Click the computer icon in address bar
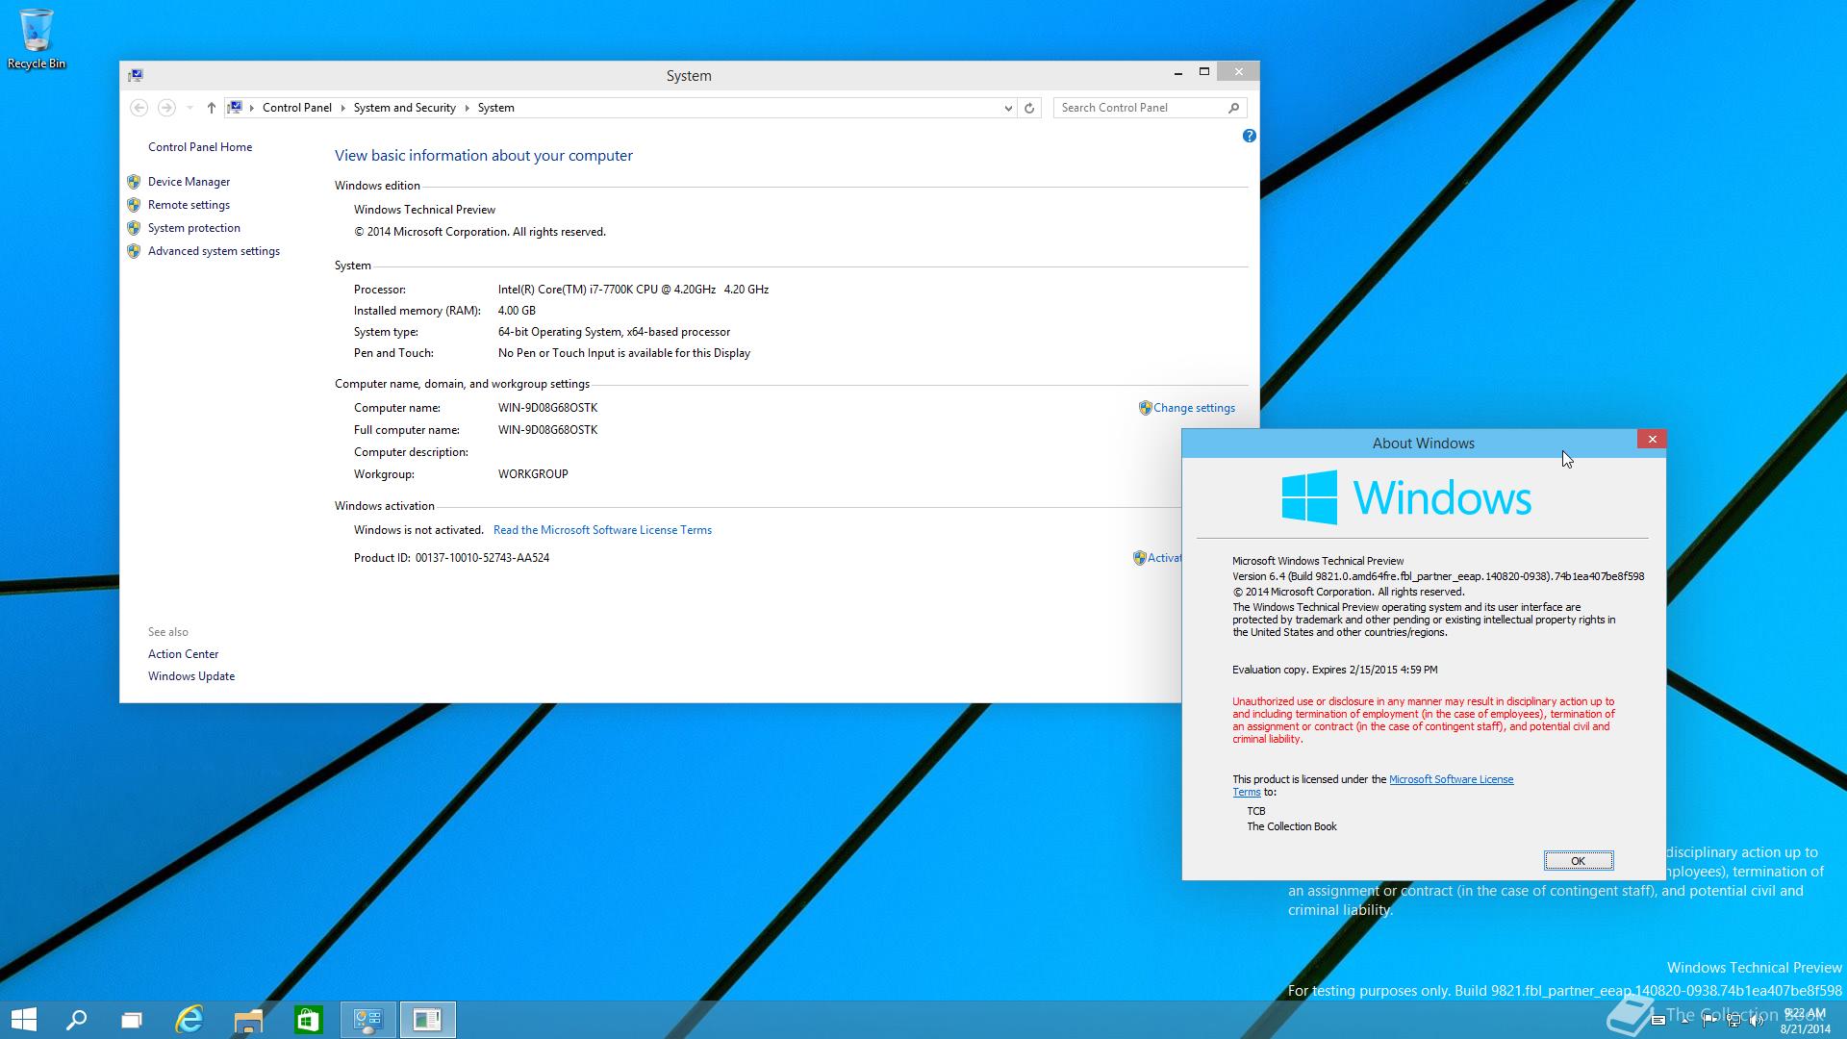1847x1039 pixels. click(x=235, y=108)
